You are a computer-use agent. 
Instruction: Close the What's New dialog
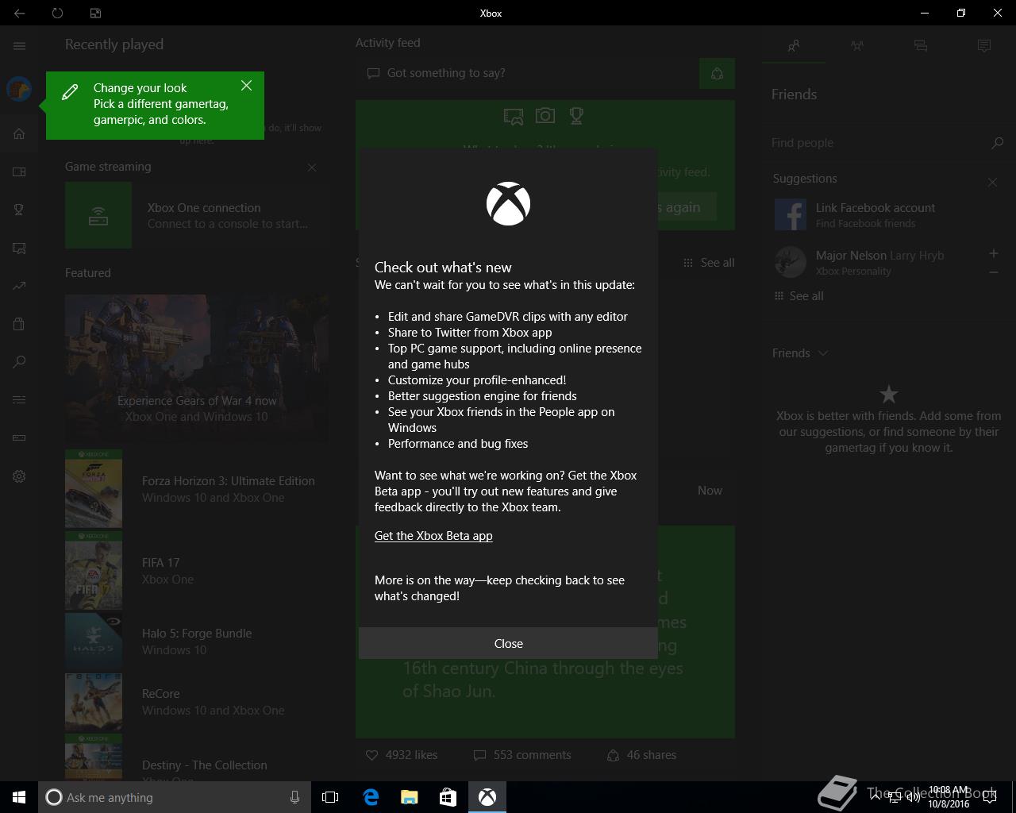pos(508,643)
